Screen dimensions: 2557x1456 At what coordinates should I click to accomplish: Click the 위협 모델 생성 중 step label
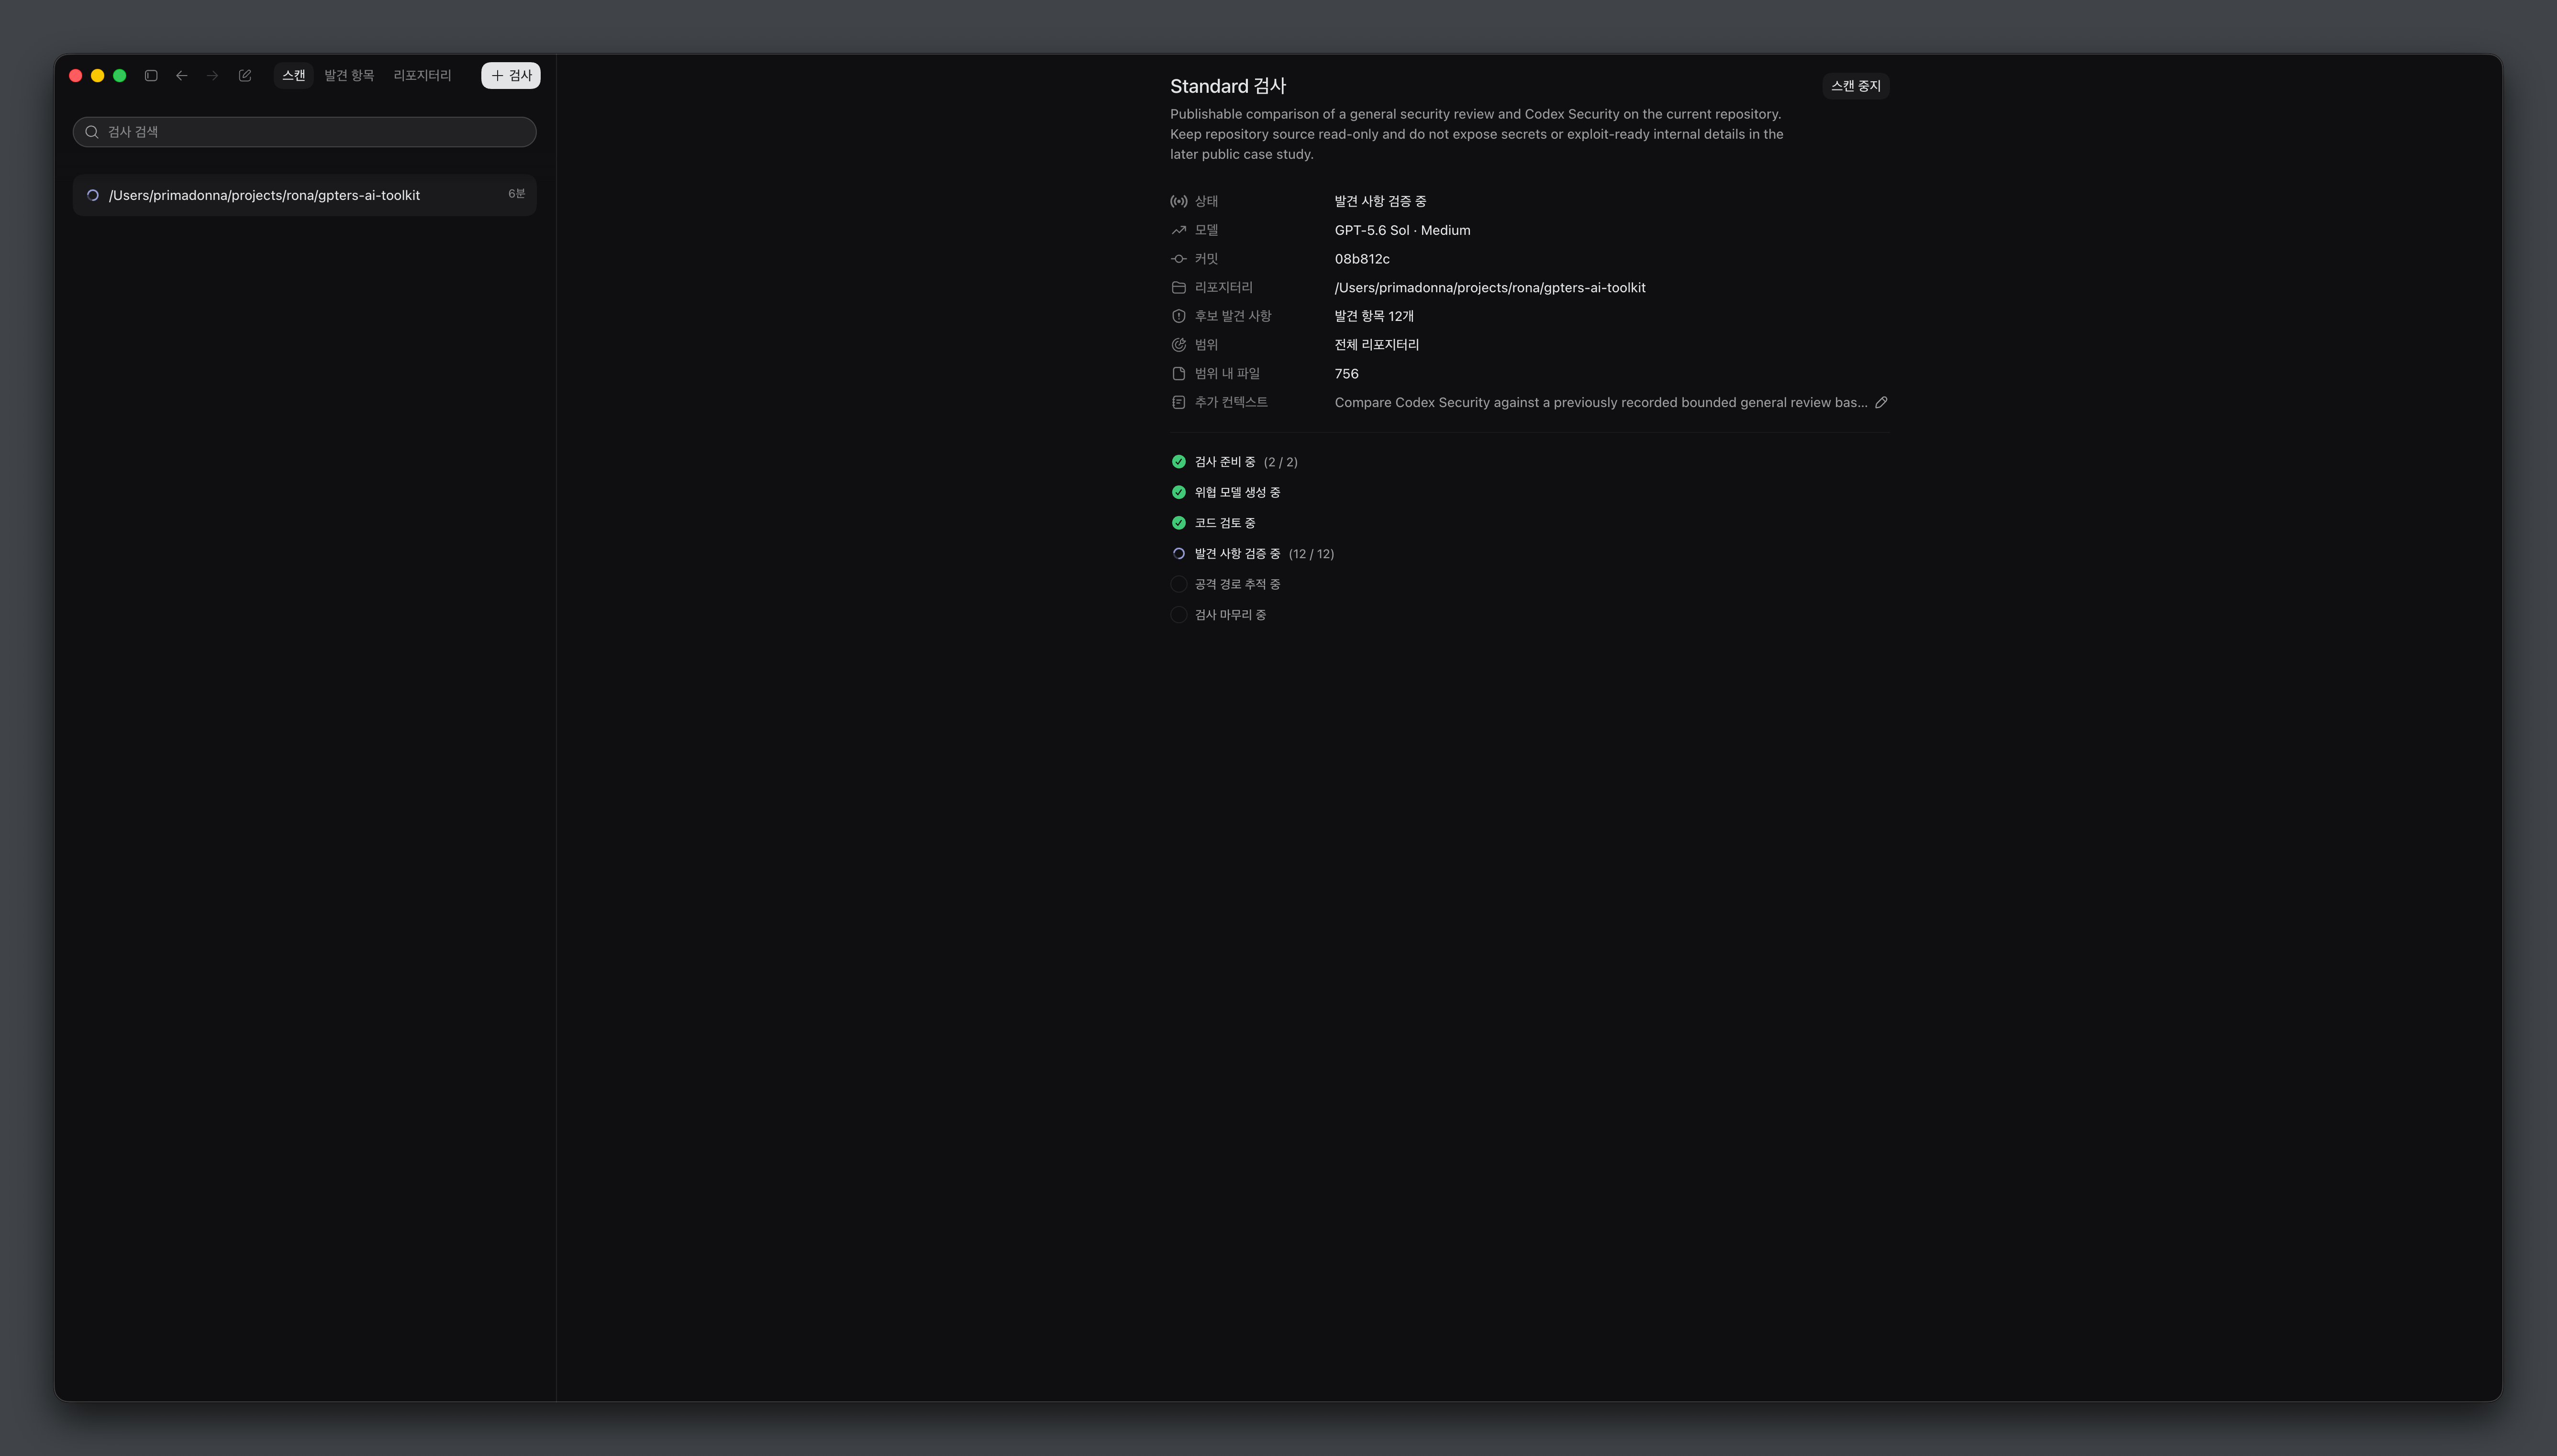(x=1237, y=492)
